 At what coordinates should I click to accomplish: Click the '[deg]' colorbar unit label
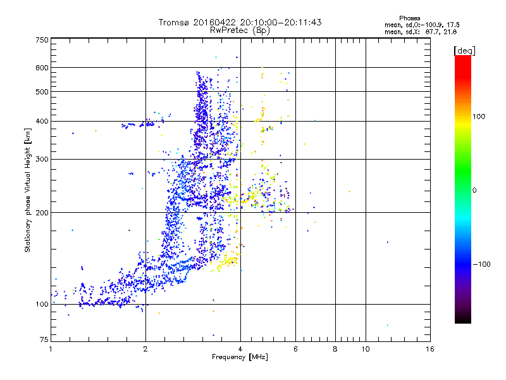pyautogui.click(x=464, y=51)
